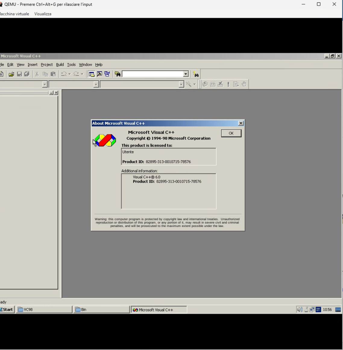Viewport: 343px width, 350px height.
Task: Click OK in the About dialog
Action: tap(231, 133)
